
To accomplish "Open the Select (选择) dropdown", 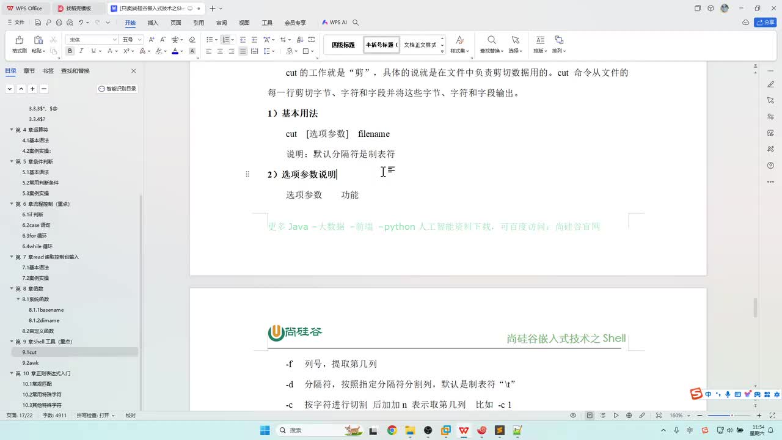I will [x=515, y=51].
